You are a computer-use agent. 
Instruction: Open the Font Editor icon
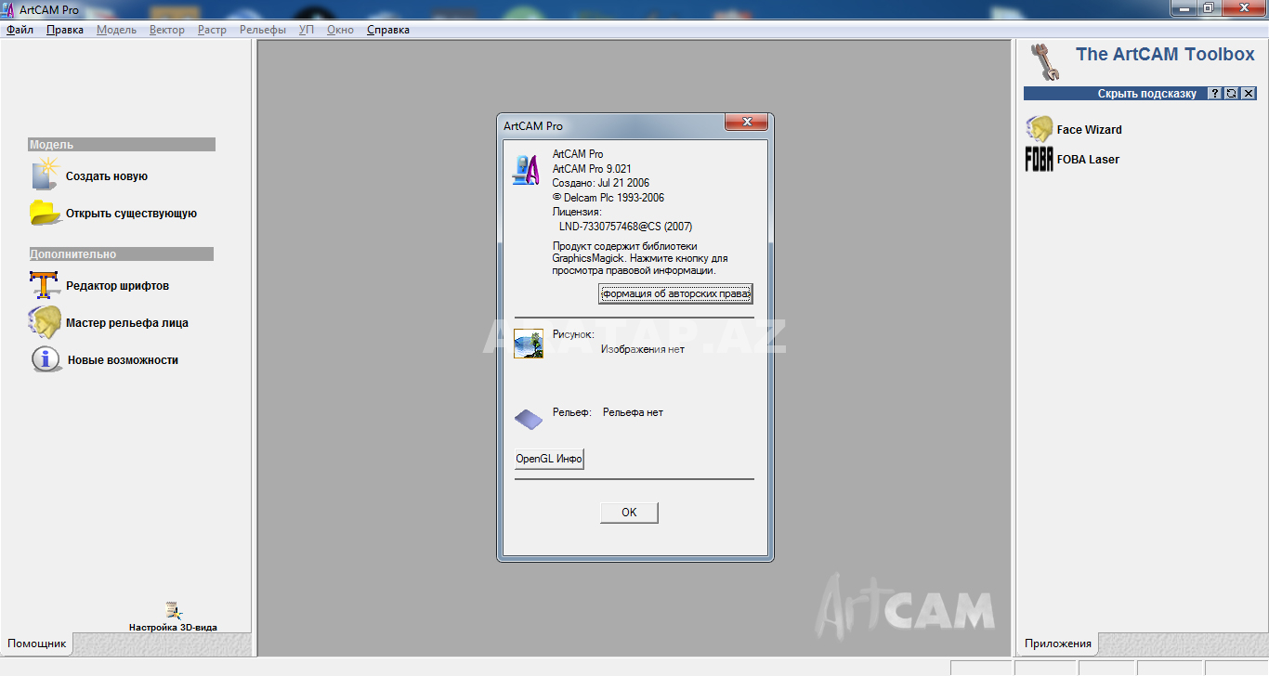[45, 285]
